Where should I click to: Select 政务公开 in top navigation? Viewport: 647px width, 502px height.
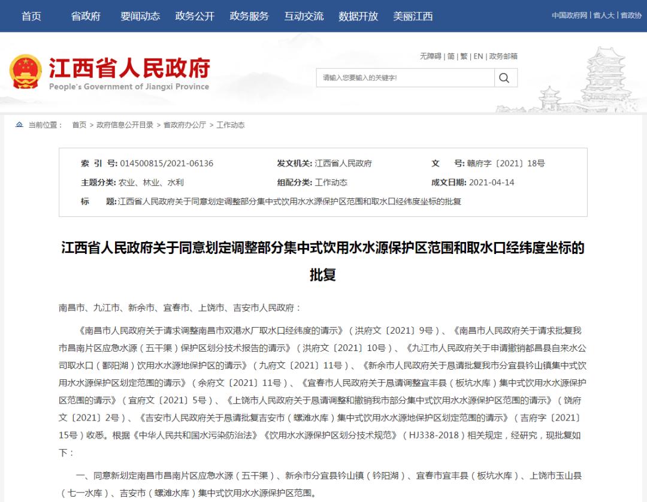click(x=195, y=16)
